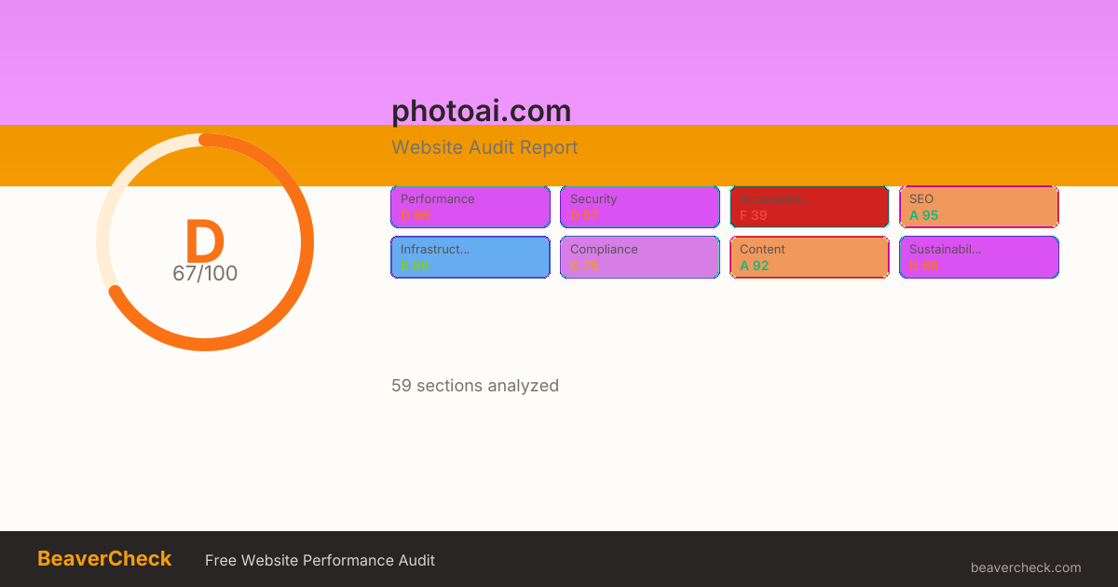
Task: Click the Infrastructure B 88 card
Action: click(x=470, y=257)
